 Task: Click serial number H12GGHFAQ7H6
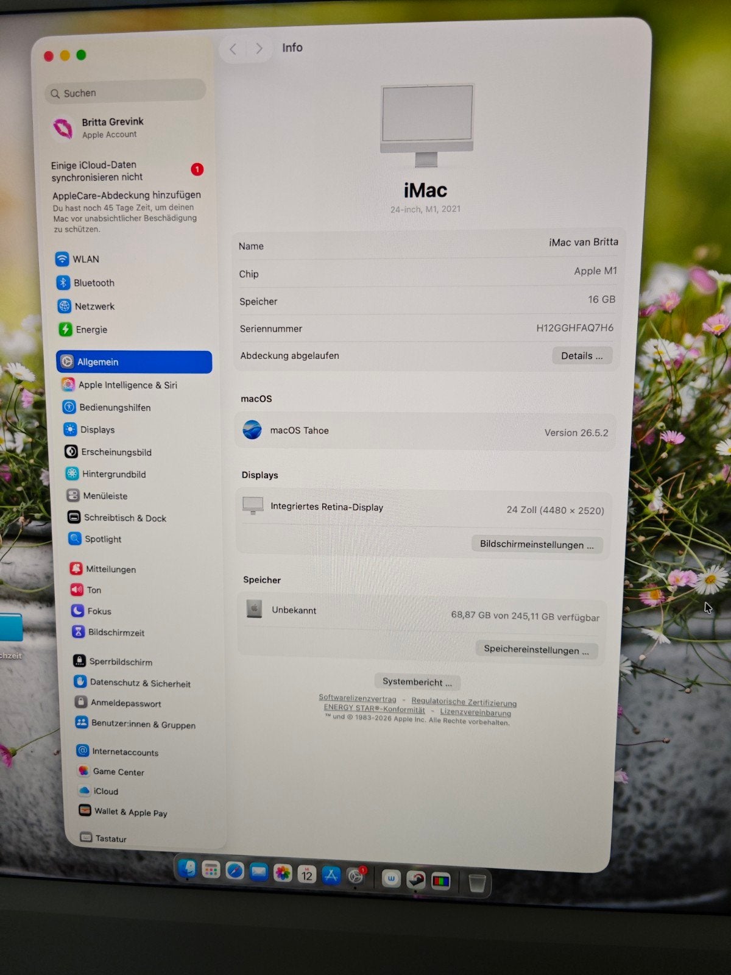point(574,328)
